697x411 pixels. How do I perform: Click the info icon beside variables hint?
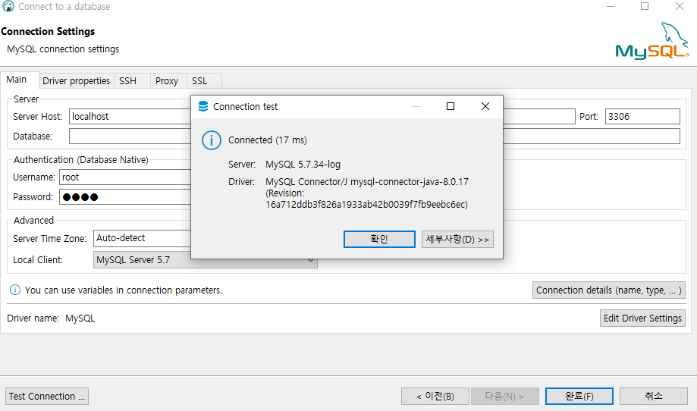pos(15,290)
